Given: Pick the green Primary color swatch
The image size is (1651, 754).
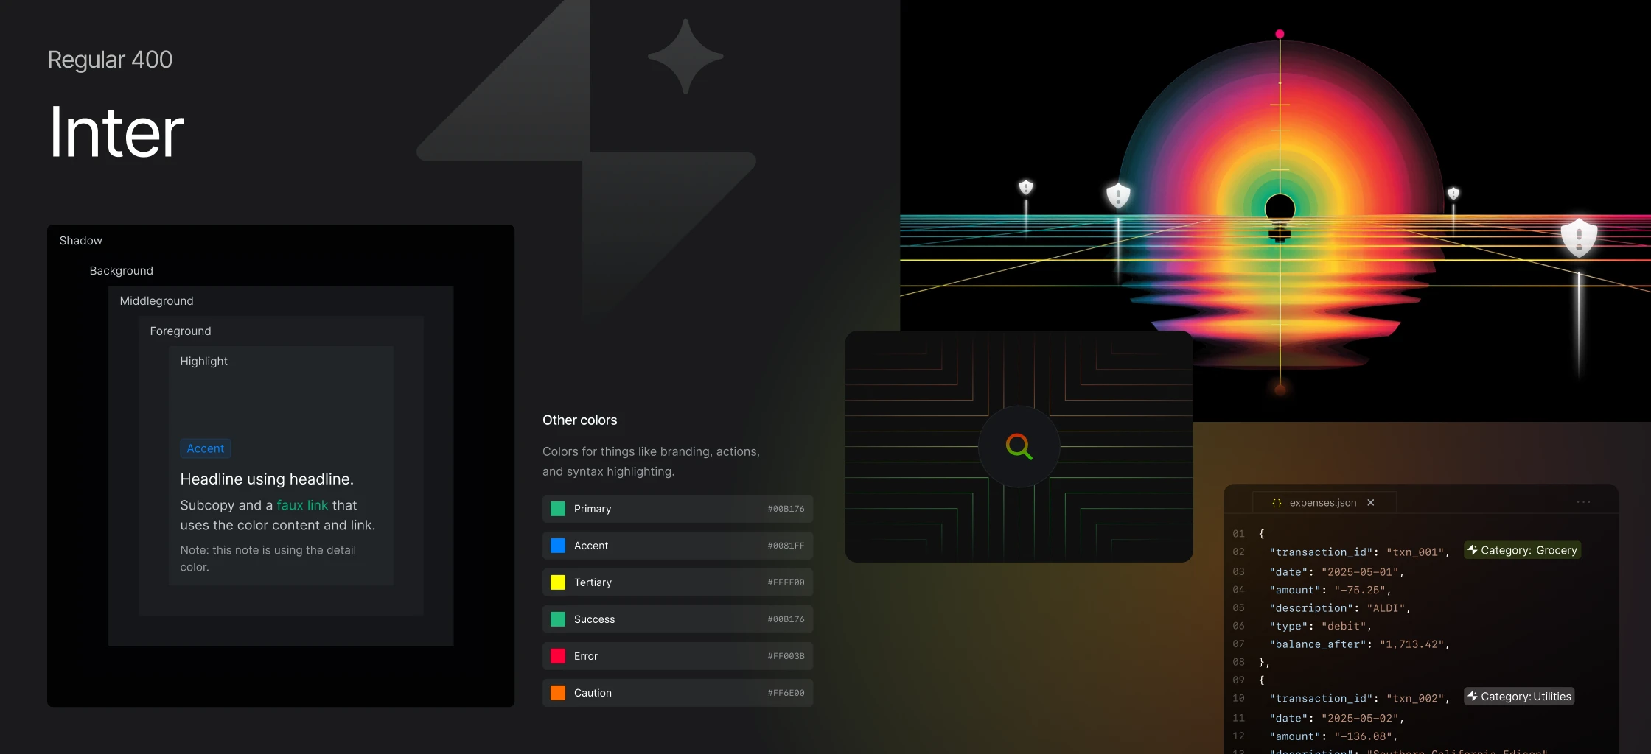Looking at the screenshot, I should click(x=558, y=509).
